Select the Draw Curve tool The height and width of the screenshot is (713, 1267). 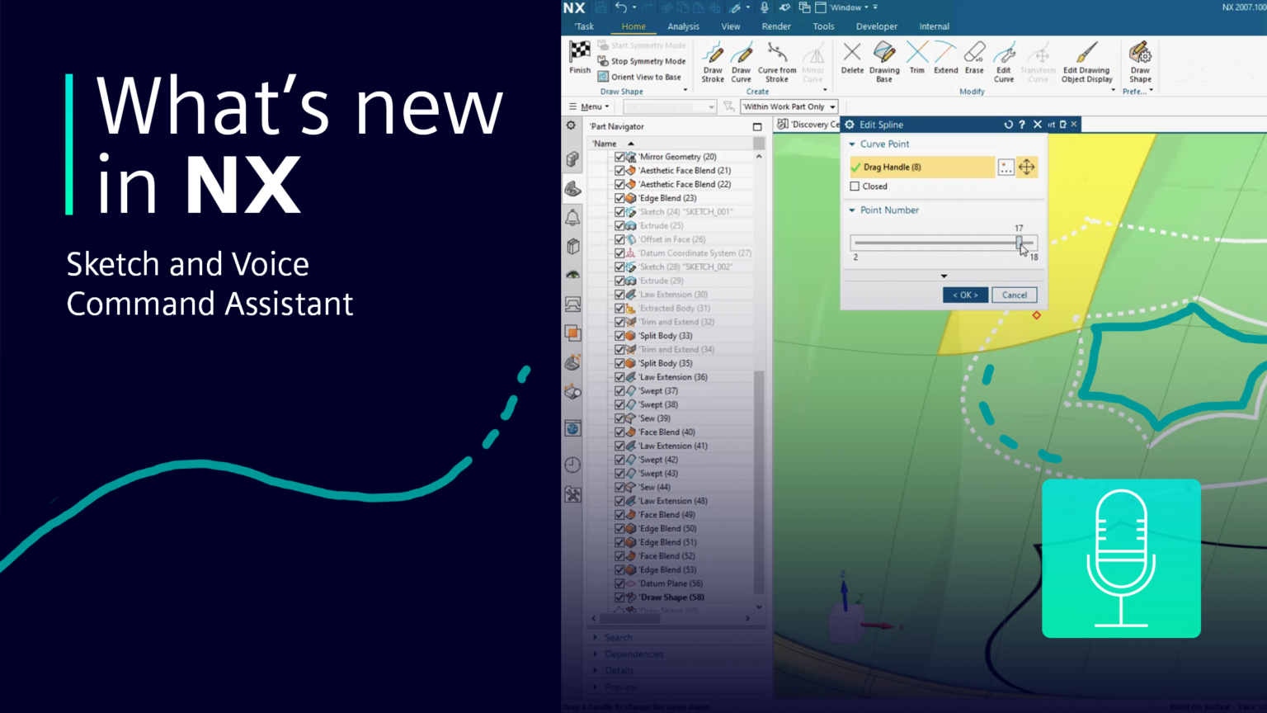pos(742,62)
